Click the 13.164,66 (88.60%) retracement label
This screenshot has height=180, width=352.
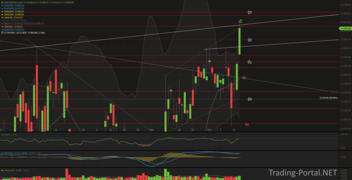(328, 98)
